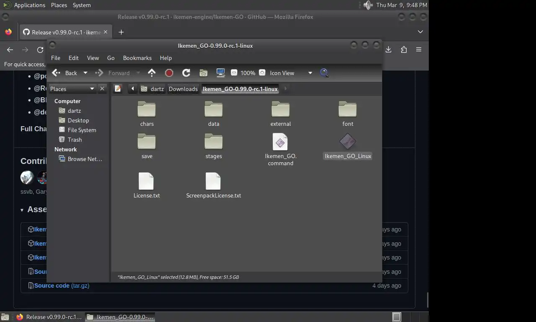Open the Places menu in top panel

pos(59,5)
